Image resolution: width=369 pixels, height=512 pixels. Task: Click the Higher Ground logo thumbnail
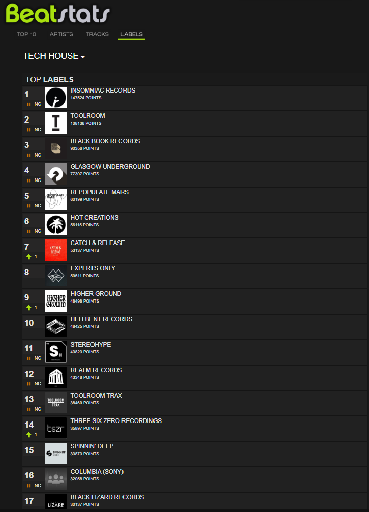point(56,301)
